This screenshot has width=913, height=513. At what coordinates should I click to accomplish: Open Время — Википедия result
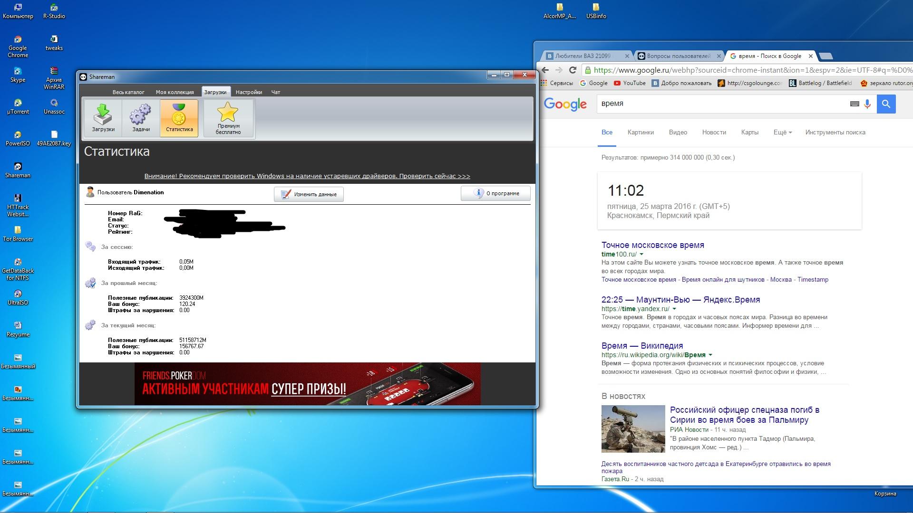[x=642, y=346]
